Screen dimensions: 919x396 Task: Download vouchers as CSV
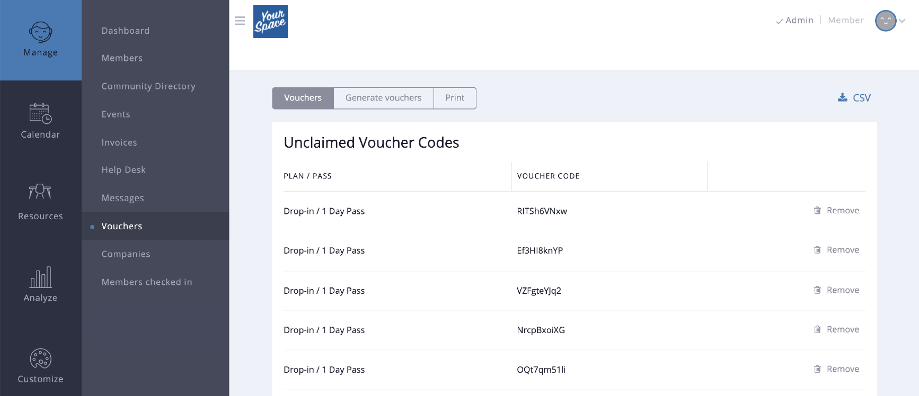point(854,97)
